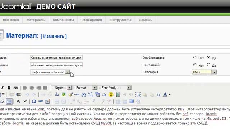
Task: Insert an image using the tree picture icon
Action: pos(64,95)
